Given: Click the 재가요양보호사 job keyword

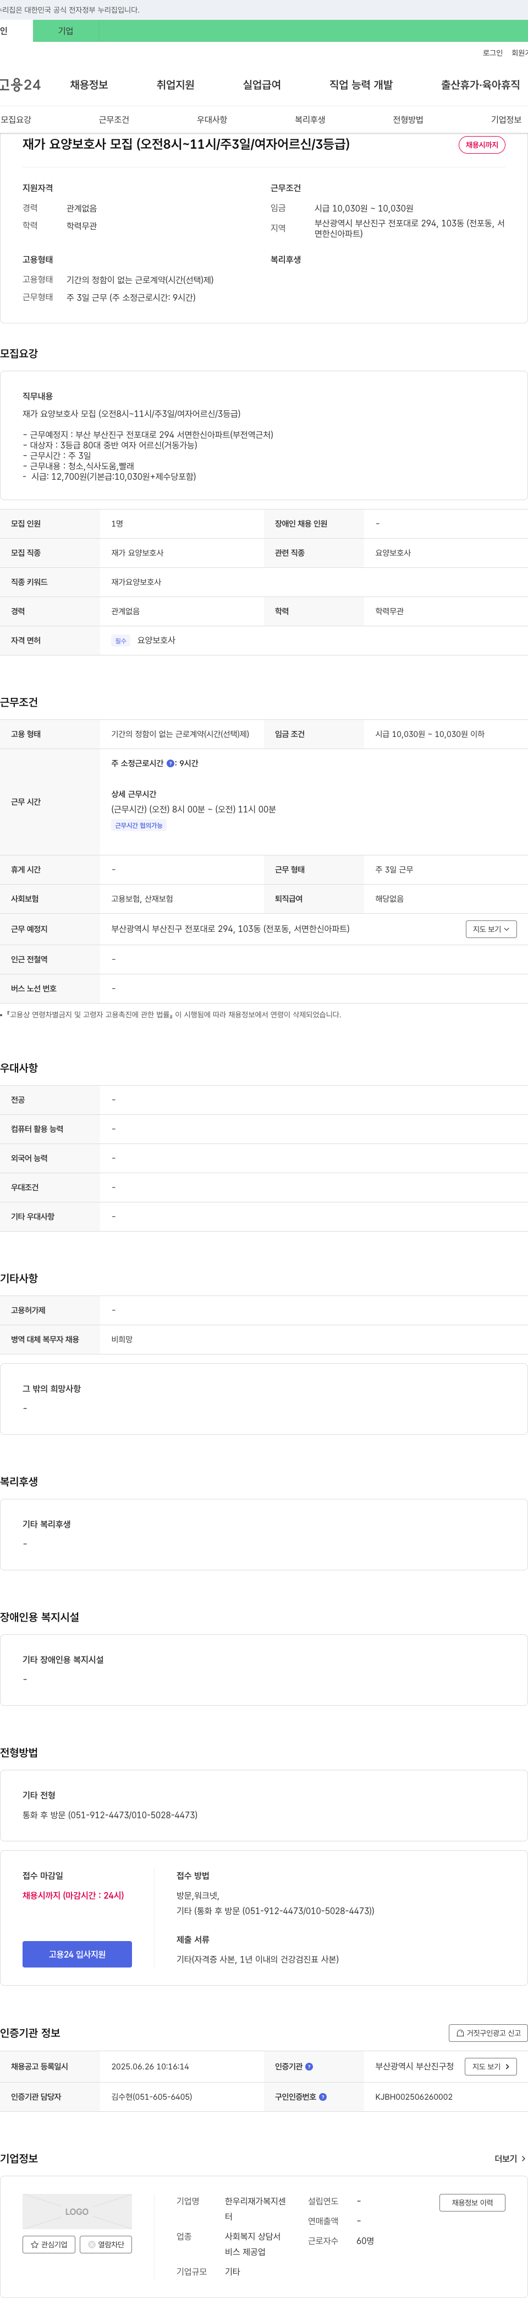Looking at the screenshot, I should tap(136, 582).
